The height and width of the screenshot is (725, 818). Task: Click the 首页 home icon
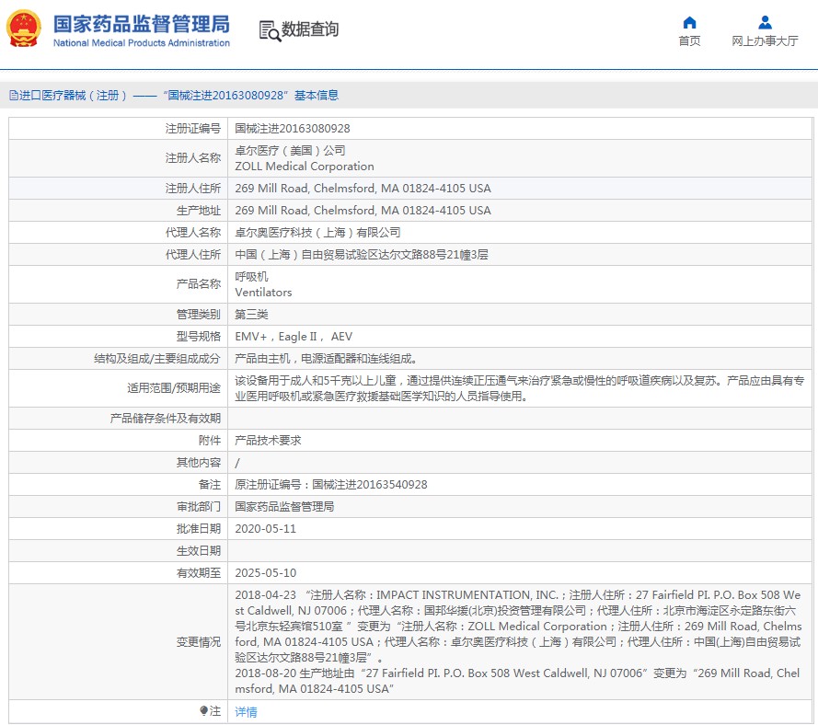point(689,23)
